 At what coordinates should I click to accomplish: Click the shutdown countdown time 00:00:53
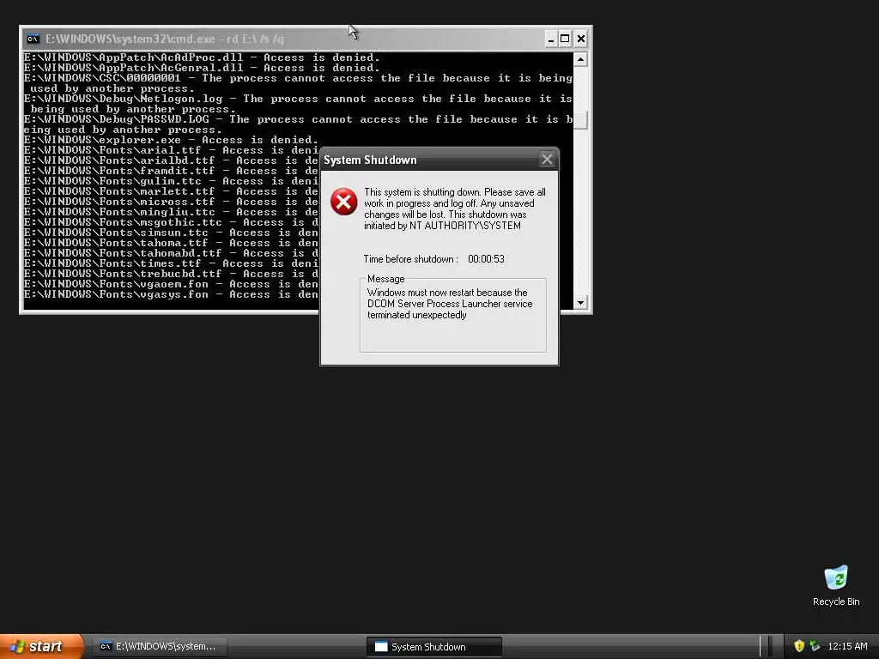point(486,259)
